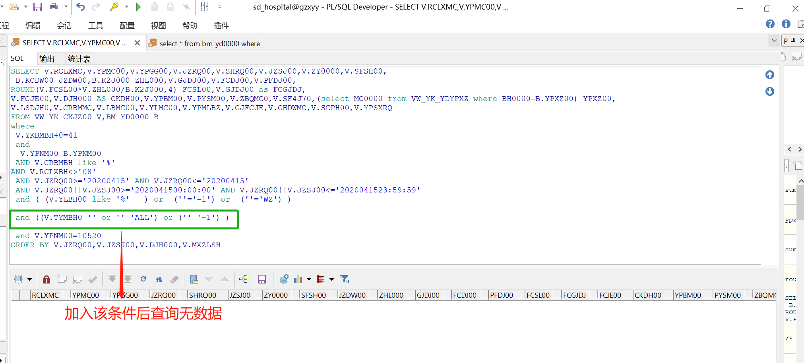The width and height of the screenshot is (804, 363).
Task: Save the SQL script with top disk icon
Action: pyautogui.click(x=38, y=7)
